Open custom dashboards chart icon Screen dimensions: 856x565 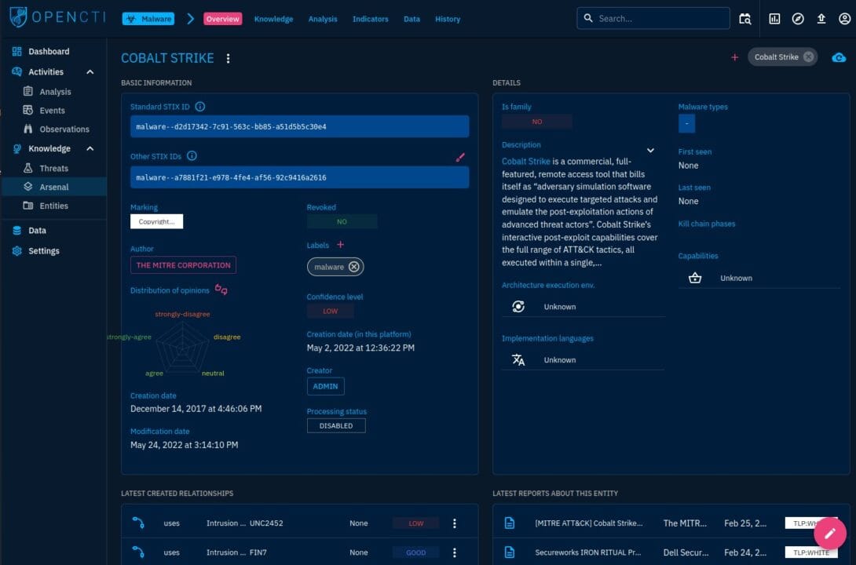(x=774, y=19)
